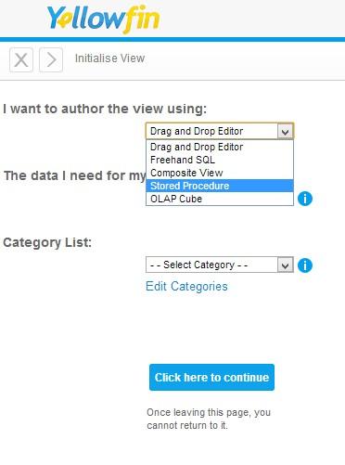Expand category list using its arrow button
Screen dimensions: 345x465
(x=285, y=265)
